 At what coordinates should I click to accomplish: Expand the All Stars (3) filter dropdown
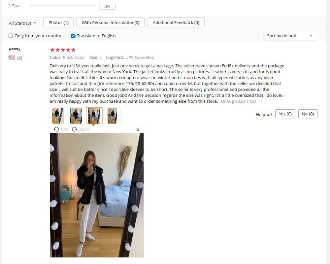(x=22, y=23)
